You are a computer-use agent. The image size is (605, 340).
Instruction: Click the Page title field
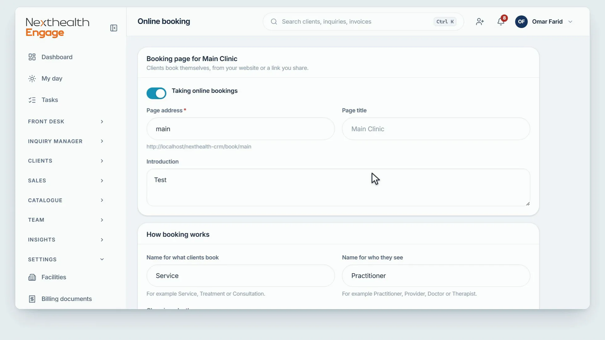(x=436, y=129)
